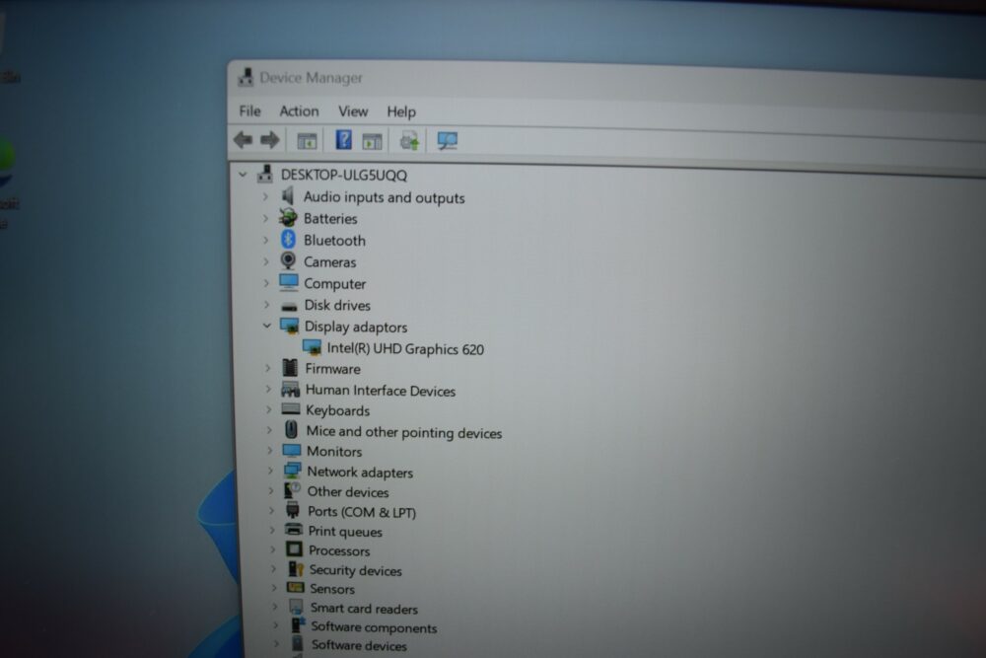
Task: Click 'Mice and other pointing devices' label
Action: tap(403, 432)
